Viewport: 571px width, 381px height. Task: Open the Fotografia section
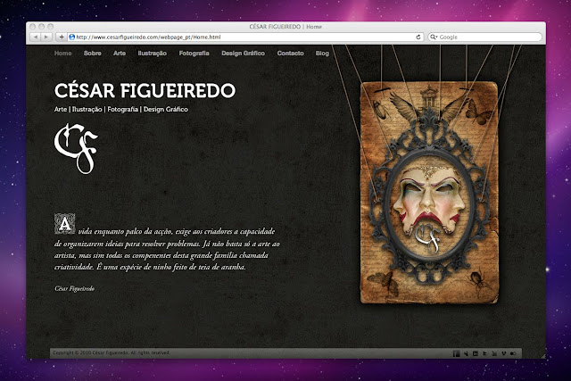(194, 54)
